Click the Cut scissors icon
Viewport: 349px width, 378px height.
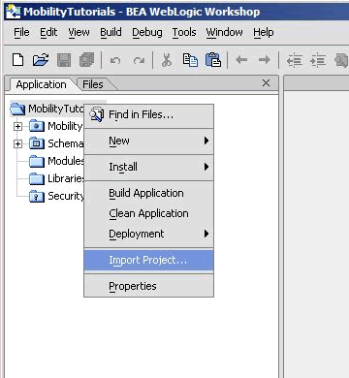point(167,60)
